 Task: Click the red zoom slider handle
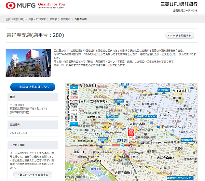(68, 98)
